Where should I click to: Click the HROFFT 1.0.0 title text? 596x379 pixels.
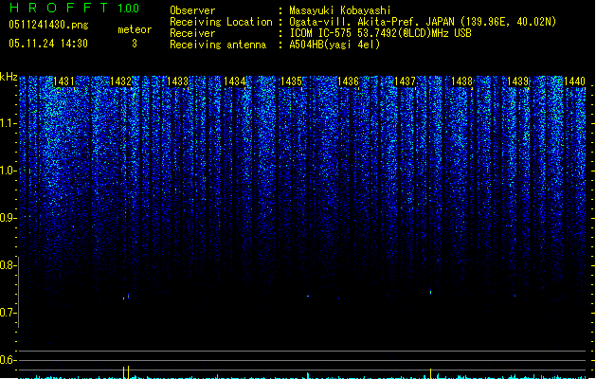tap(75, 8)
